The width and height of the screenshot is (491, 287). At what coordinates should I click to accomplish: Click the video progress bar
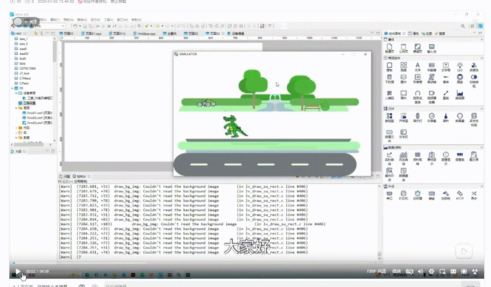tap(247, 263)
